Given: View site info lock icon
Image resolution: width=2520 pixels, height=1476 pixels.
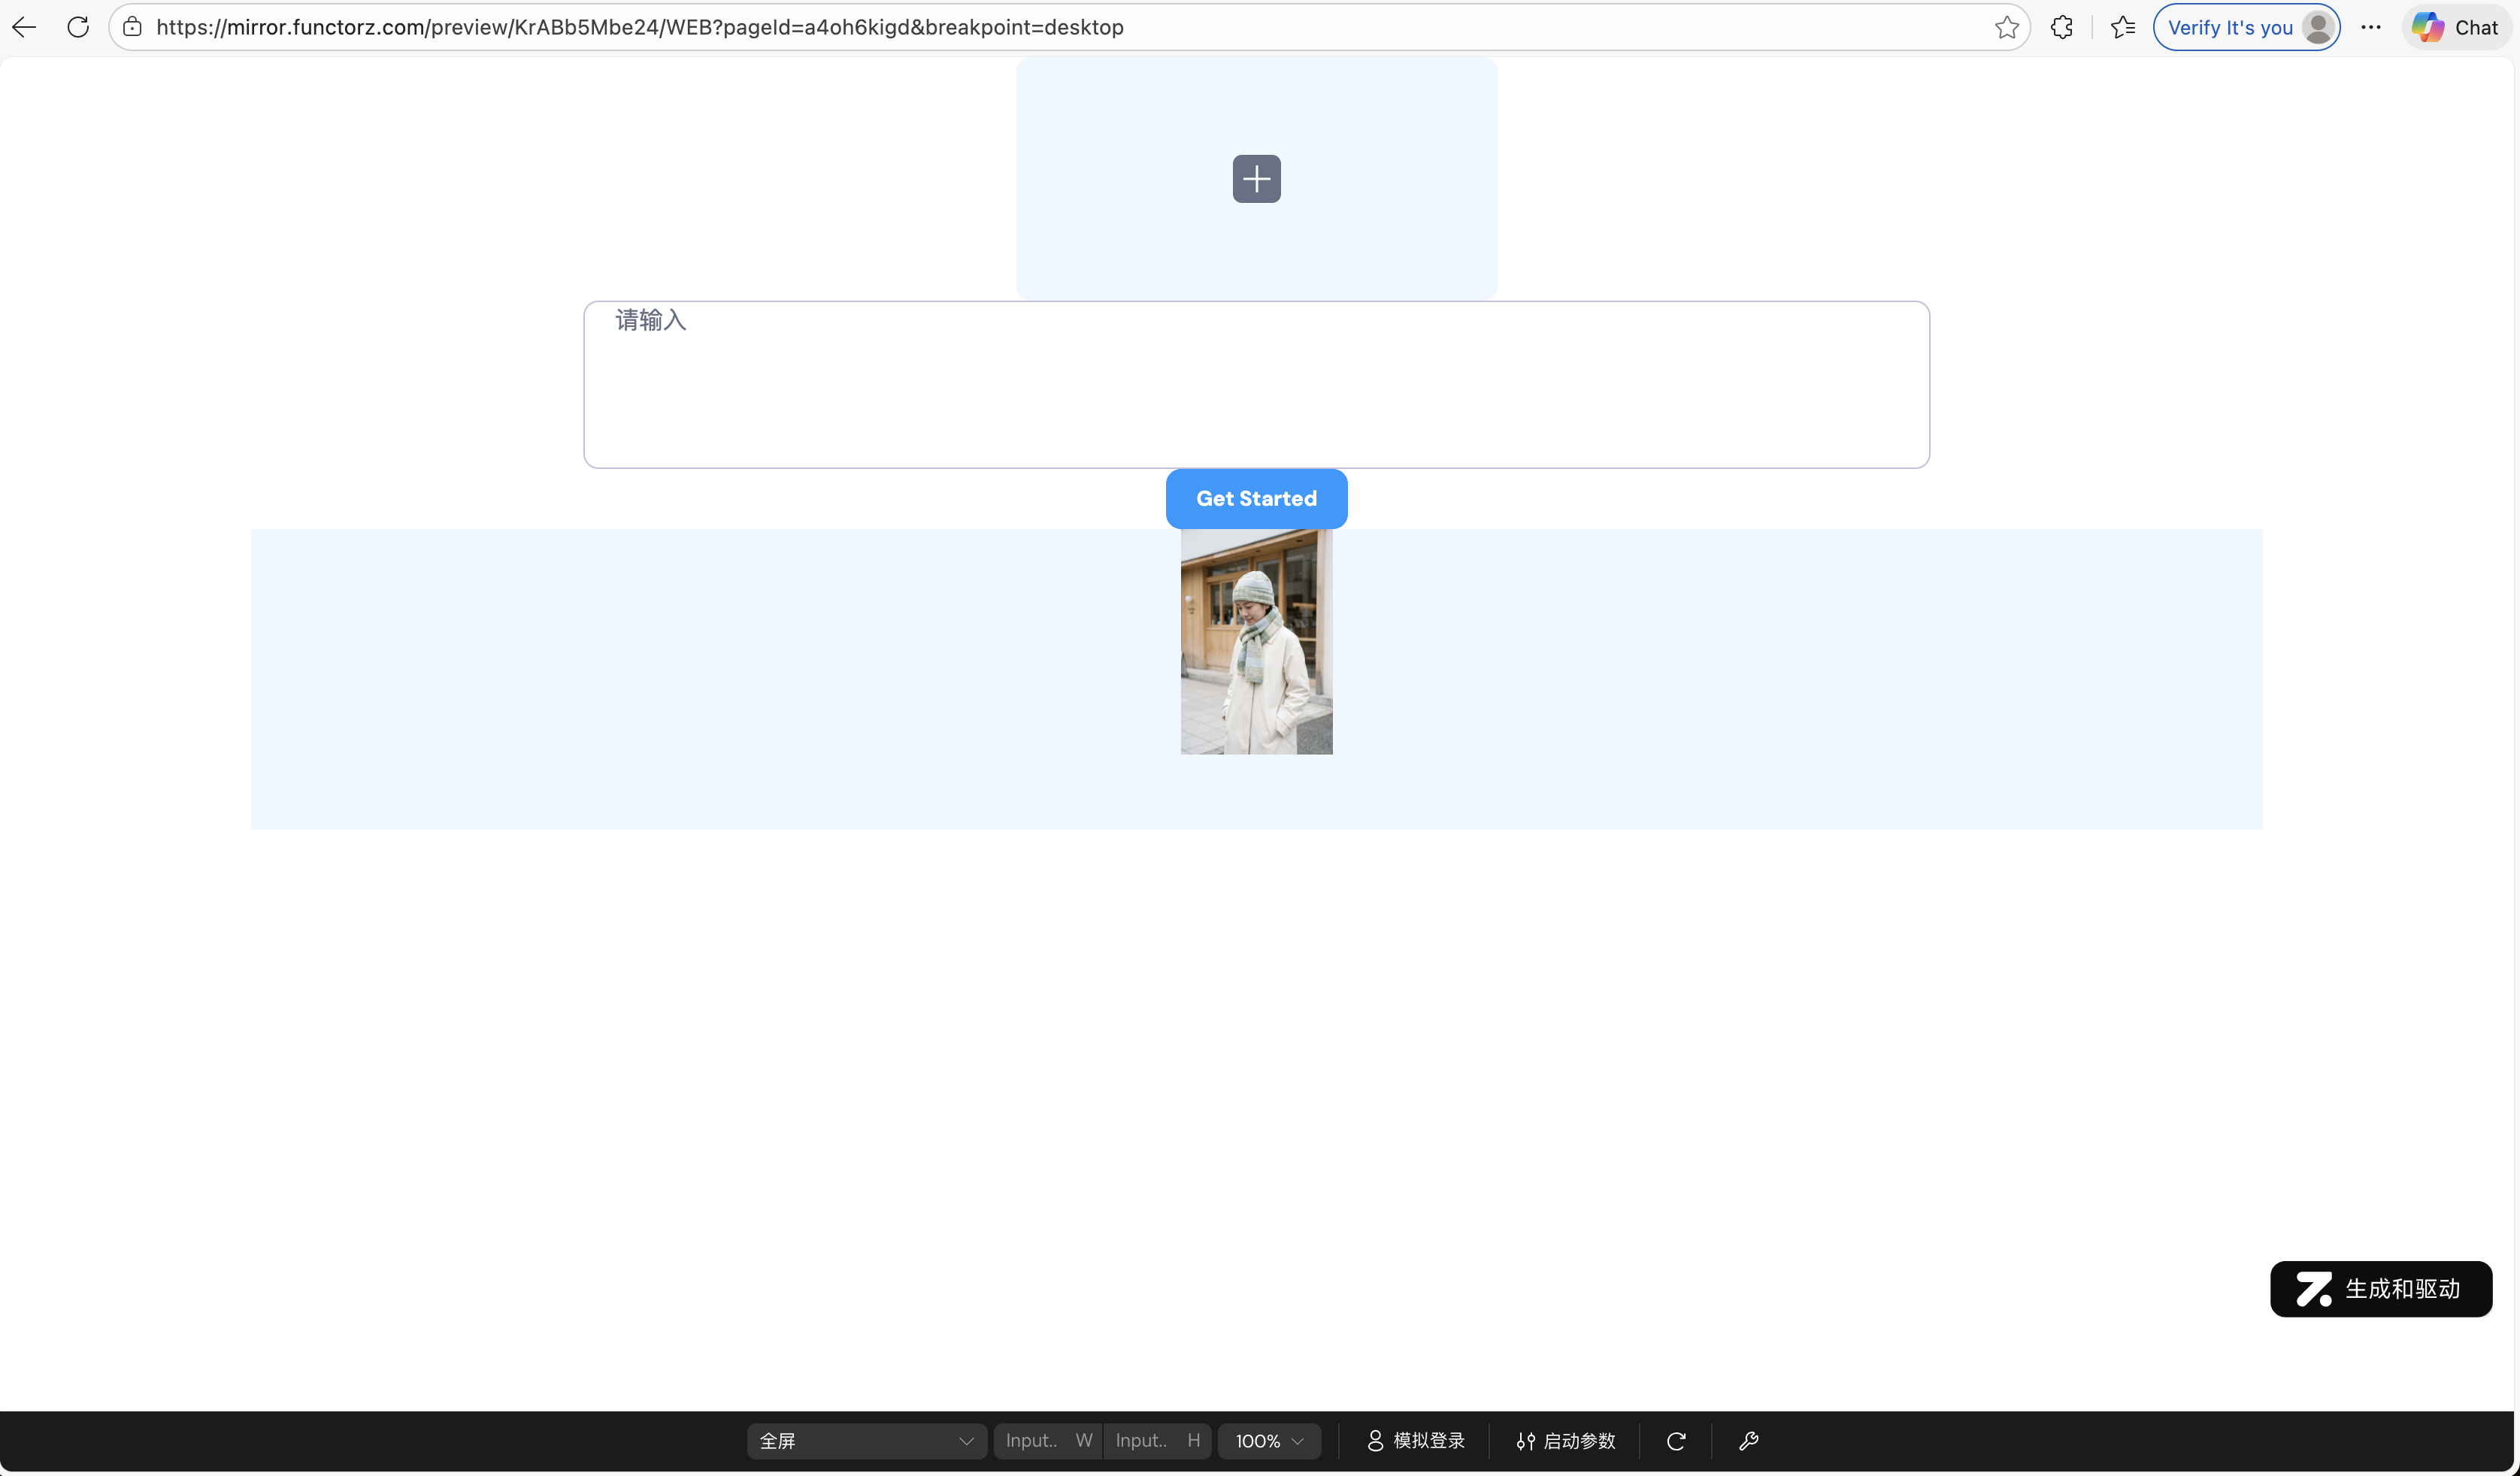Looking at the screenshot, I should (132, 27).
